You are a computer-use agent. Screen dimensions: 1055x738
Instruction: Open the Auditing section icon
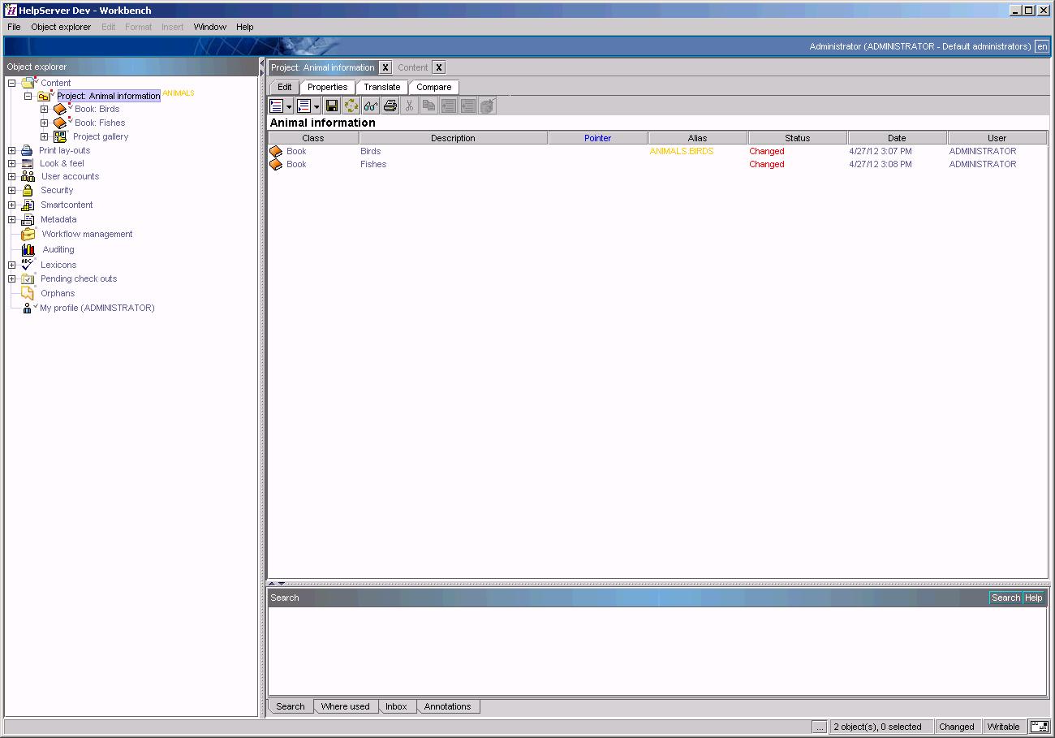coord(27,249)
